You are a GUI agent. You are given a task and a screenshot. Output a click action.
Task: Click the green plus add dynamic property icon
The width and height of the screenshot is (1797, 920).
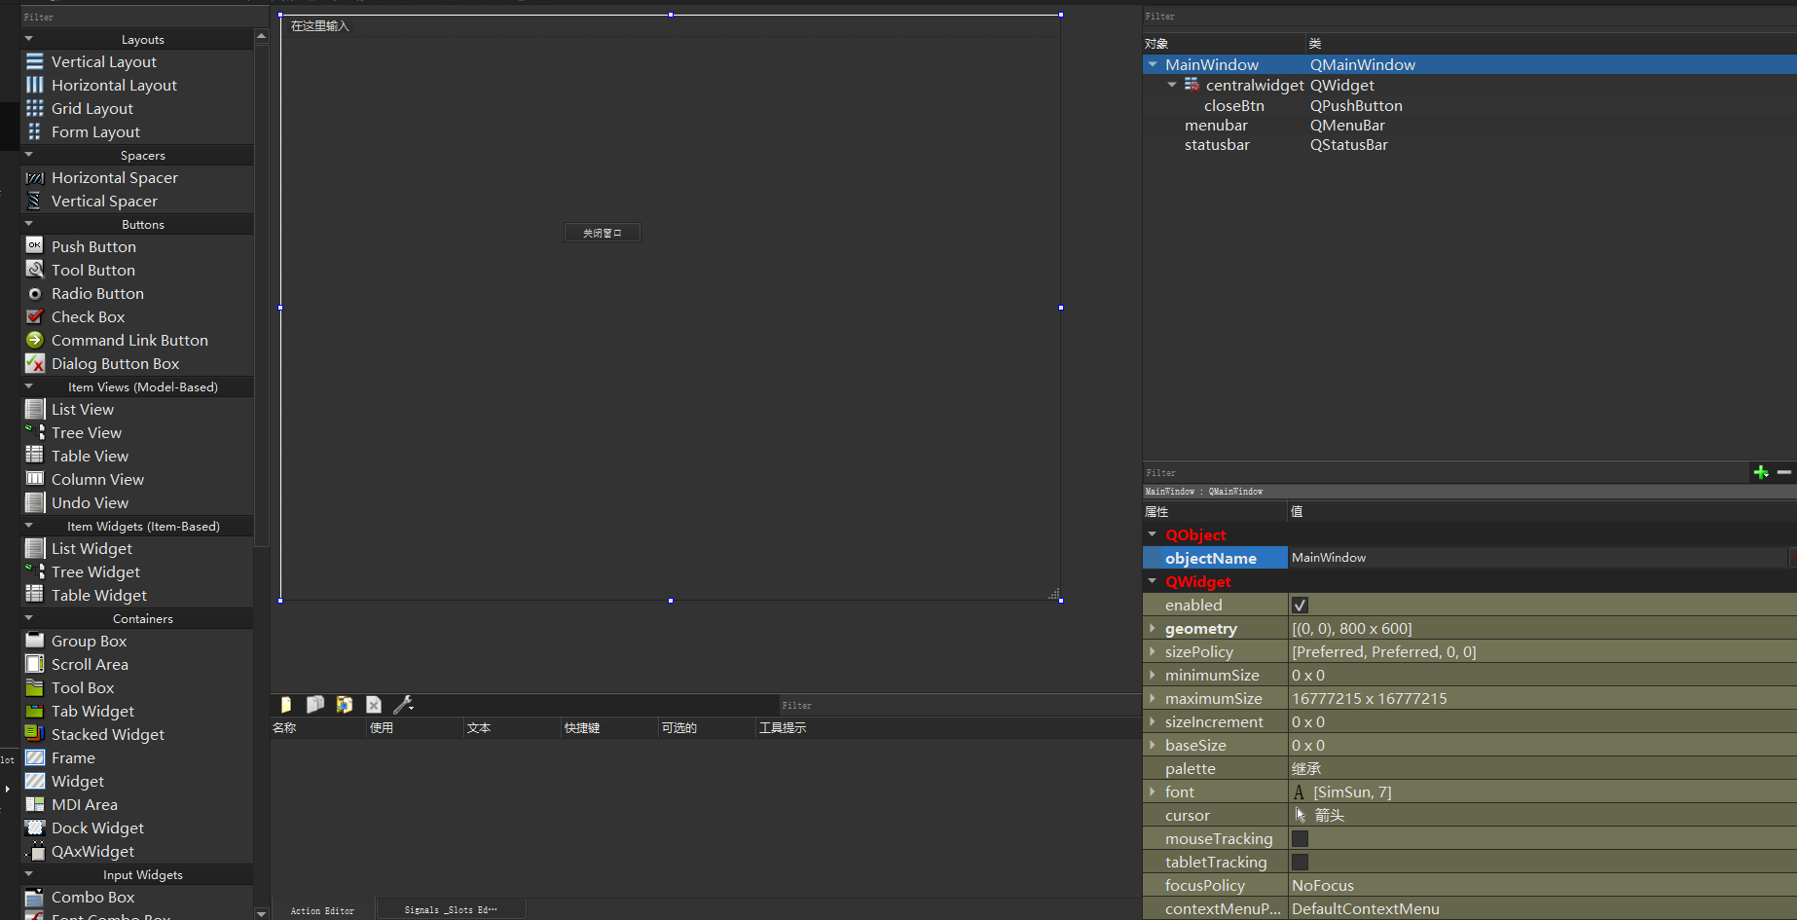pyautogui.click(x=1761, y=472)
